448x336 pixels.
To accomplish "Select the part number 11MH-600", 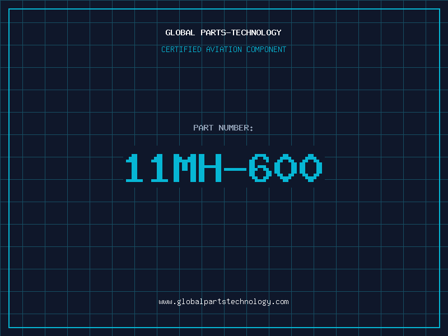I will click(x=224, y=168).
